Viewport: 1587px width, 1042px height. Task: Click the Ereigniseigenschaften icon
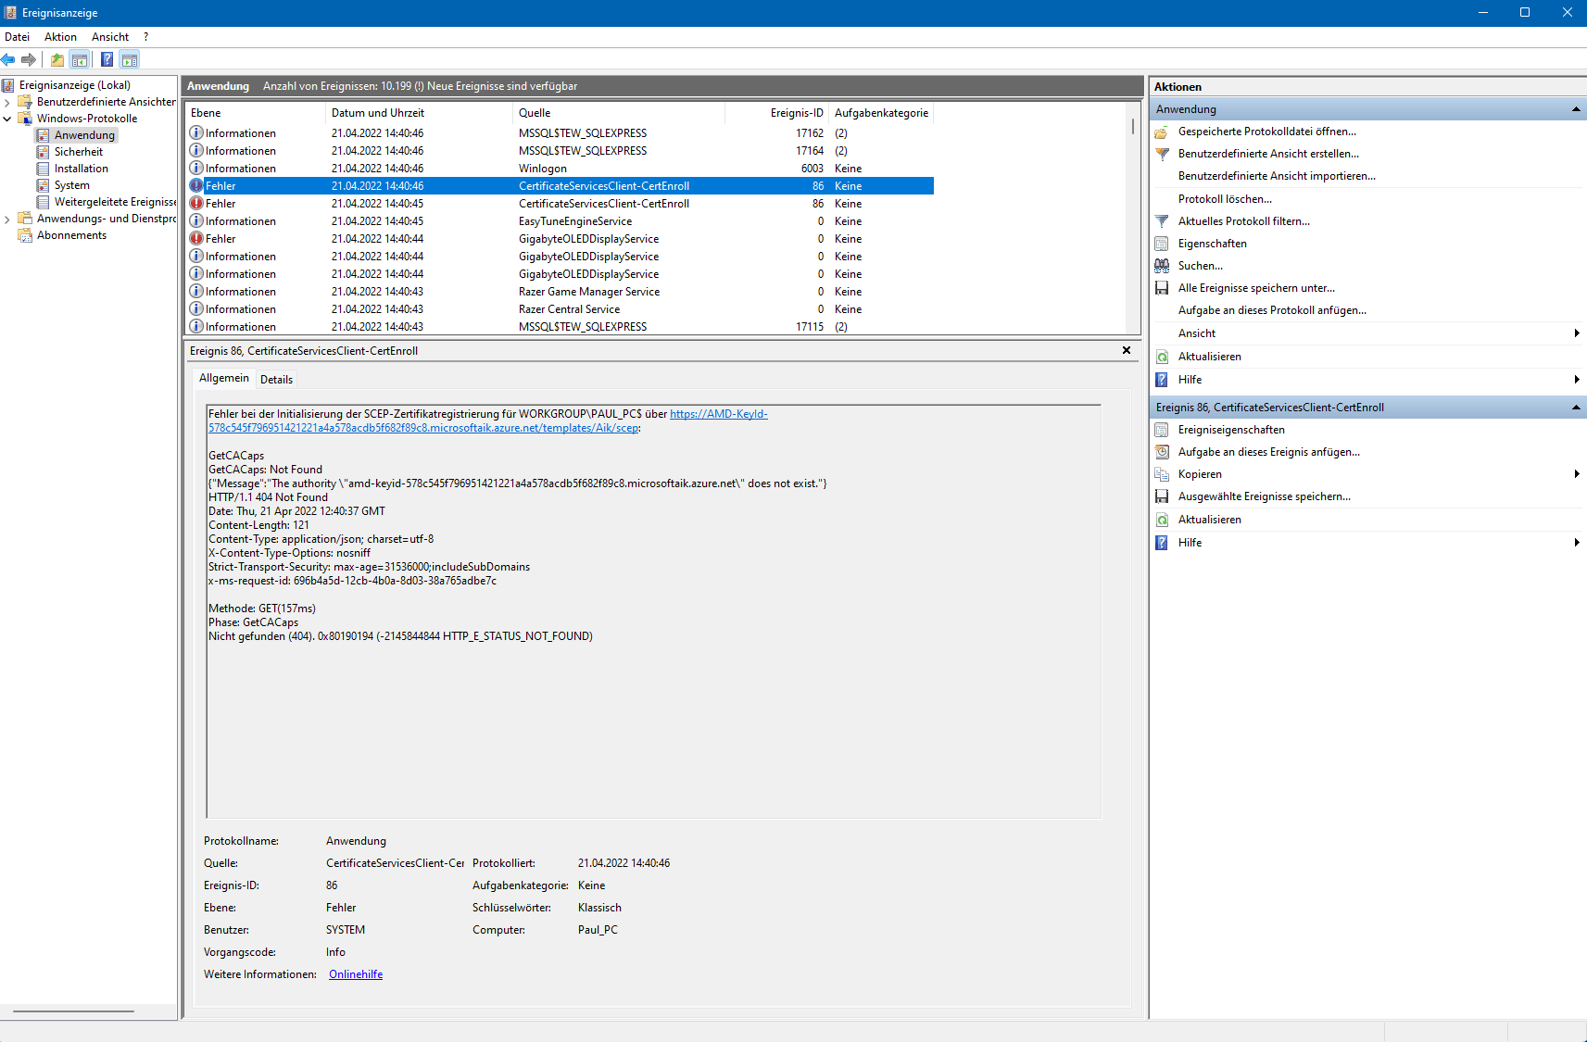click(1162, 430)
